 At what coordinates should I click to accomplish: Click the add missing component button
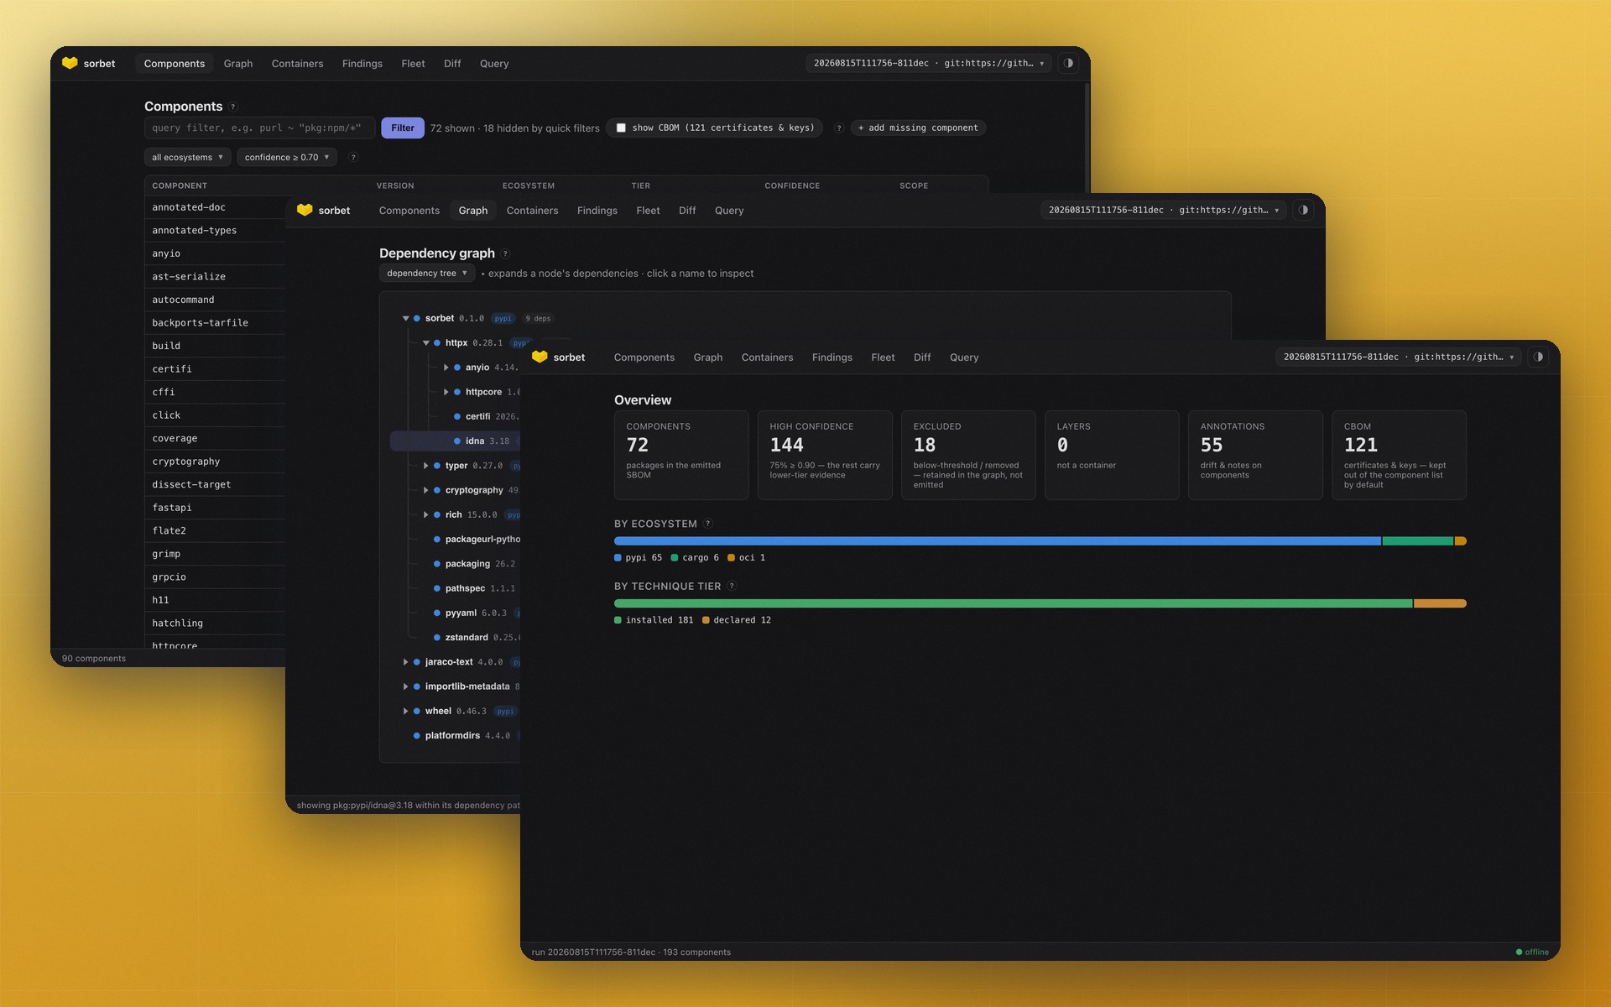coord(918,128)
